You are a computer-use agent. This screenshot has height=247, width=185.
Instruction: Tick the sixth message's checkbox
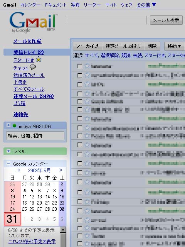(80, 110)
